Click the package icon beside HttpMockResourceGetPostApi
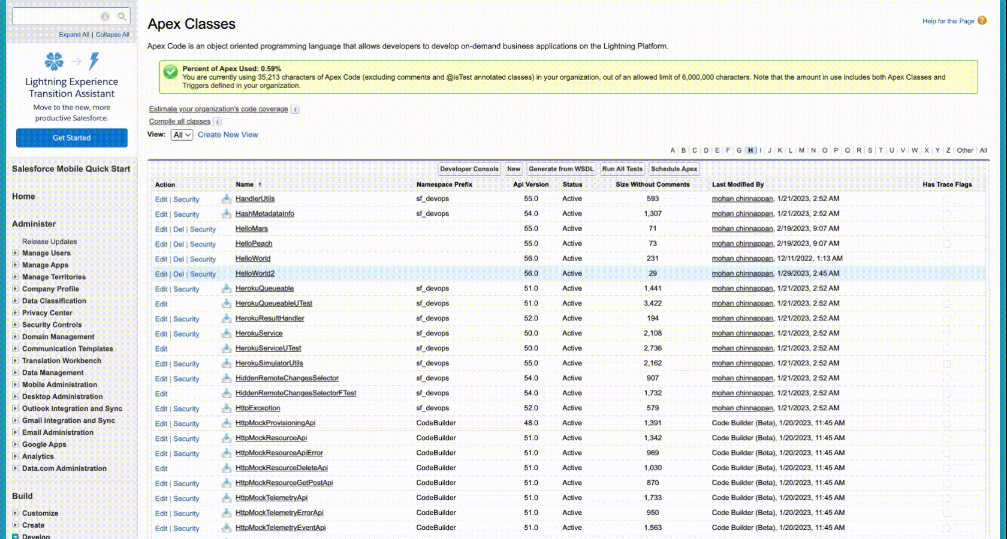 pos(227,483)
